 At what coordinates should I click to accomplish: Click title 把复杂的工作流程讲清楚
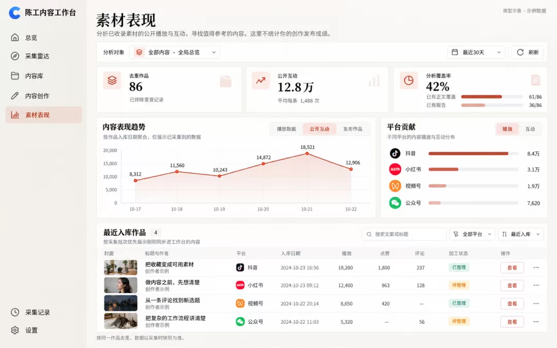pyautogui.click(x=175, y=318)
